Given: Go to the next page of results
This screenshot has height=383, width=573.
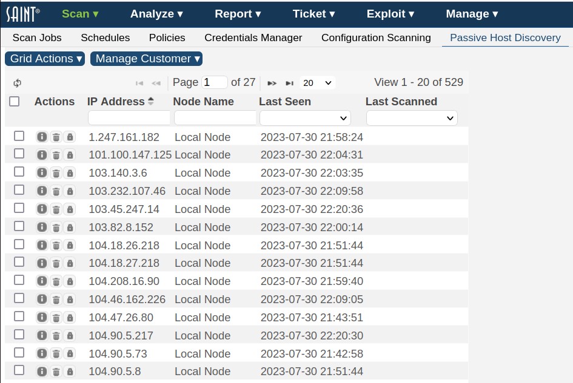Looking at the screenshot, I should point(272,83).
